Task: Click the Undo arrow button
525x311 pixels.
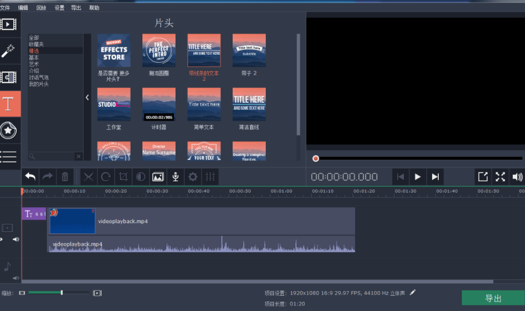Action: (30, 177)
